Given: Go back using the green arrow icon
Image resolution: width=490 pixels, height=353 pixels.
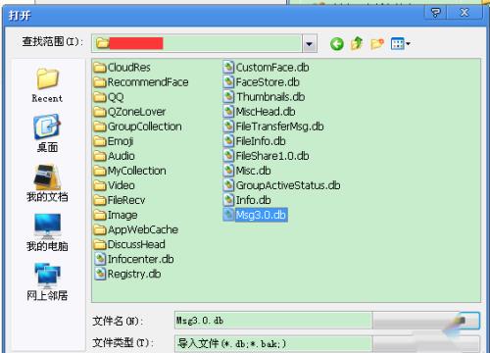Looking at the screenshot, I should click(x=337, y=43).
